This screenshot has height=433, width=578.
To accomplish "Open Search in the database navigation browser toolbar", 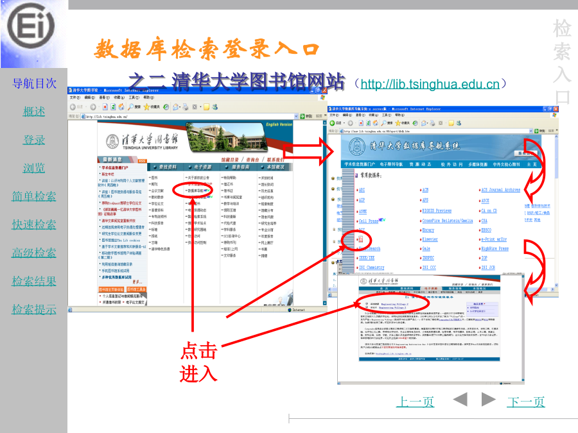I will [387, 123].
